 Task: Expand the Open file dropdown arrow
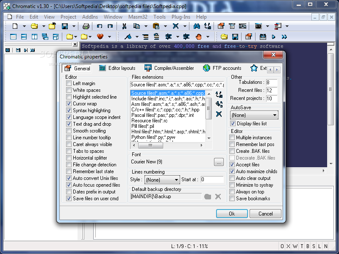coord(44,26)
